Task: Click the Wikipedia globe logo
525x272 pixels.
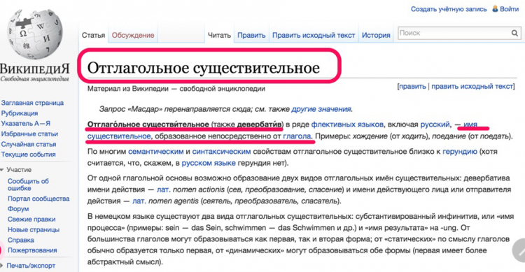Action: coord(35,34)
